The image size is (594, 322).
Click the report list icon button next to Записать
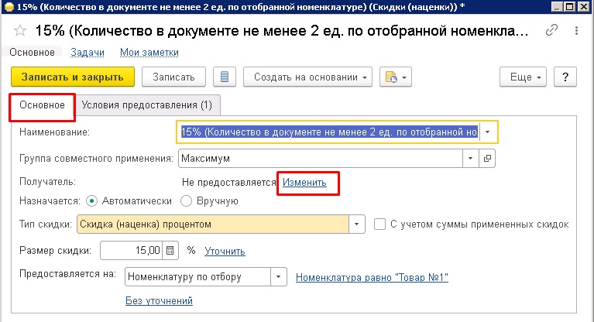[x=225, y=77]
